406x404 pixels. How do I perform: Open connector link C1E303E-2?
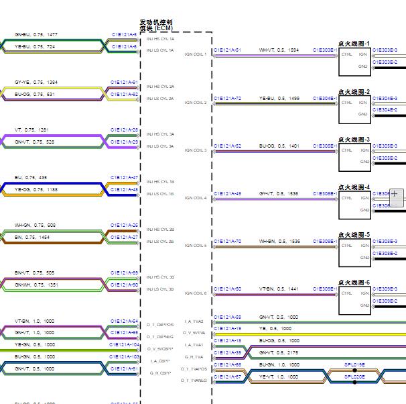click(385, 62)
